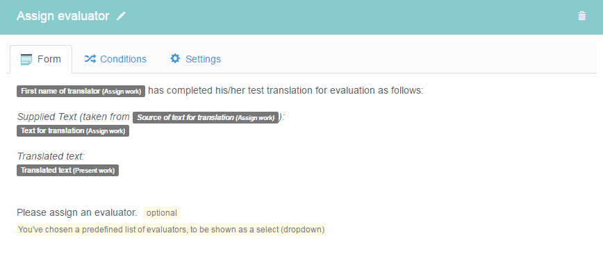
Task: Click the empty teal header bar area
Action: tap(346, 16)
